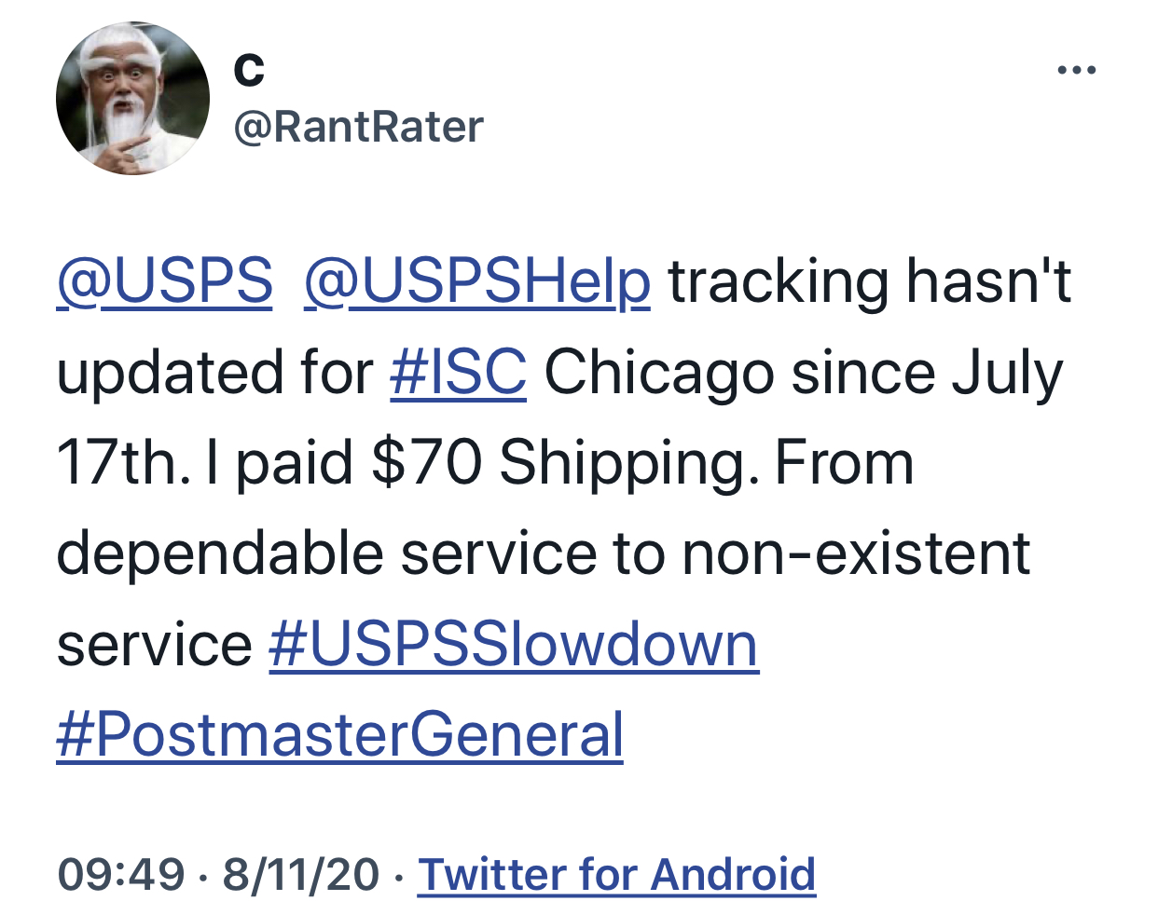
Task: Click the word "service" before #USPSSlowdown
Action: pos(154,645)
